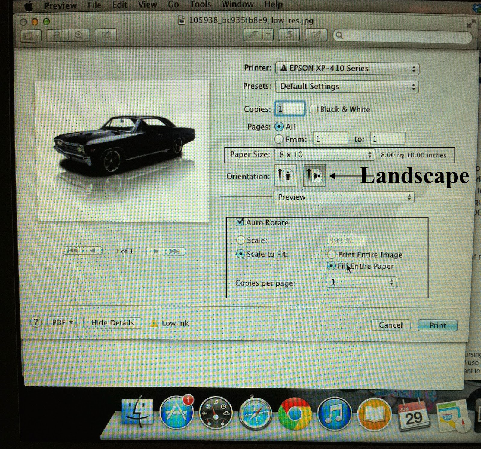Go to next page in preview navigation
The image size is (481, 449).
tap(156, 251)
